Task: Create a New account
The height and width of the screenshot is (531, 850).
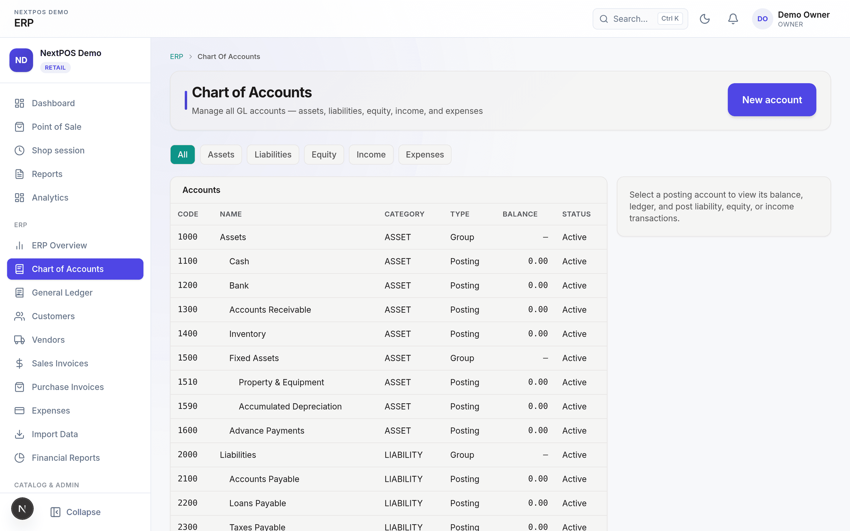Action: [772, 100]
